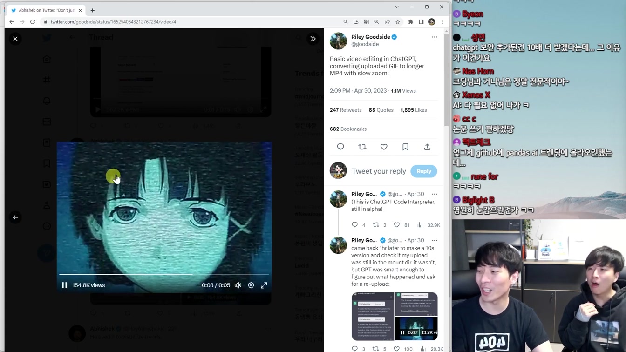Open Chrome tab search dropdown
The height and width of the screenshot is (352, 626).
(396, 7)
